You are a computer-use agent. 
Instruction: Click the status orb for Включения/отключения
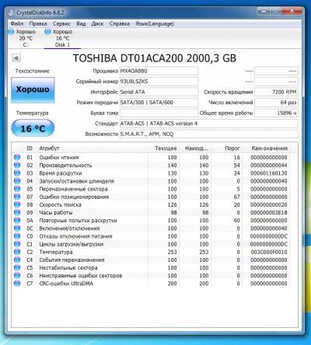pos(17,228)
